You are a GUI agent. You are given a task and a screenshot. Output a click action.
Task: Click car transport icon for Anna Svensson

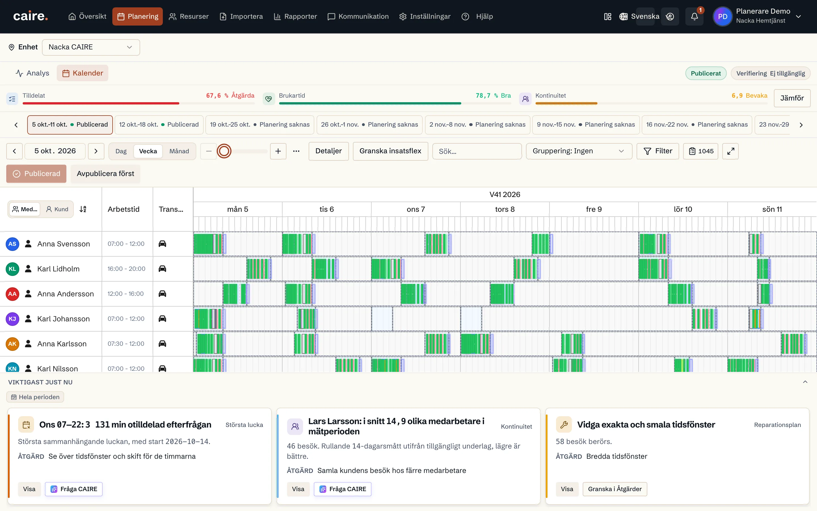(x=162, y=244)
